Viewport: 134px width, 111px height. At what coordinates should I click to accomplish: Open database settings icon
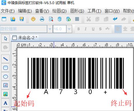pyautogui.click(x=60, y=19)
